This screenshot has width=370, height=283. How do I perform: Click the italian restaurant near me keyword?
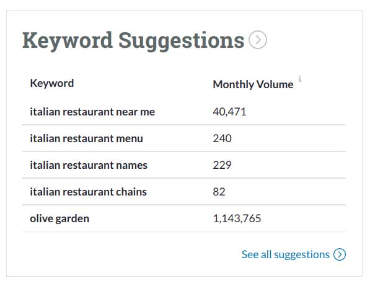pyautogui.click(x=92, y=112)
